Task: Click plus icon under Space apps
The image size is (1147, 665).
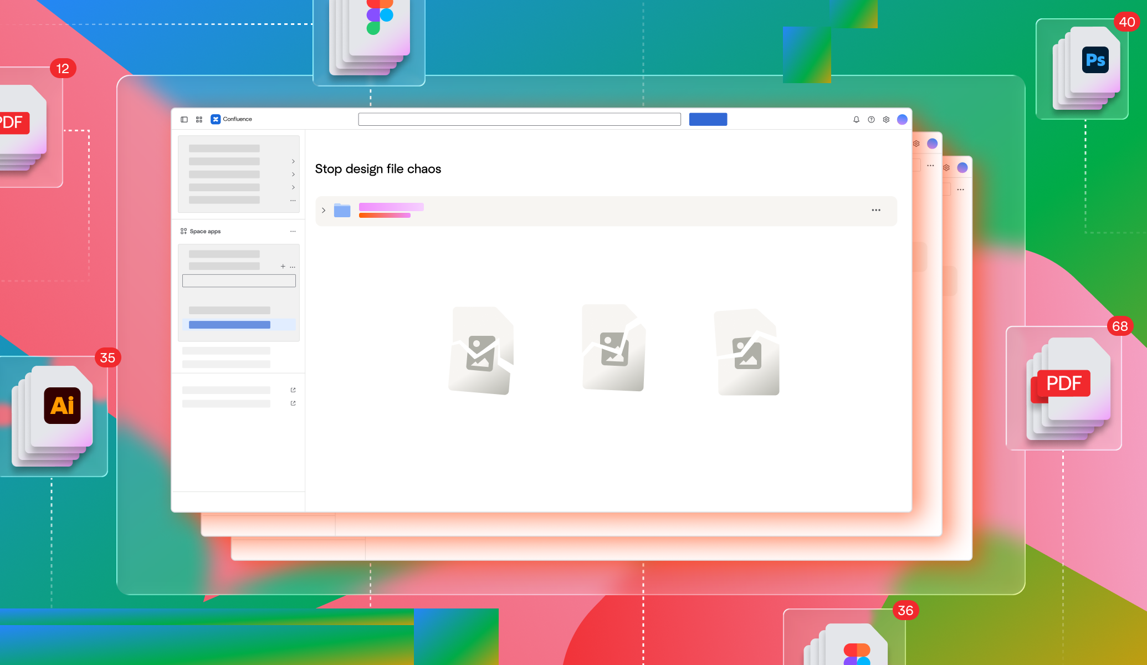Action: point(283,267)
